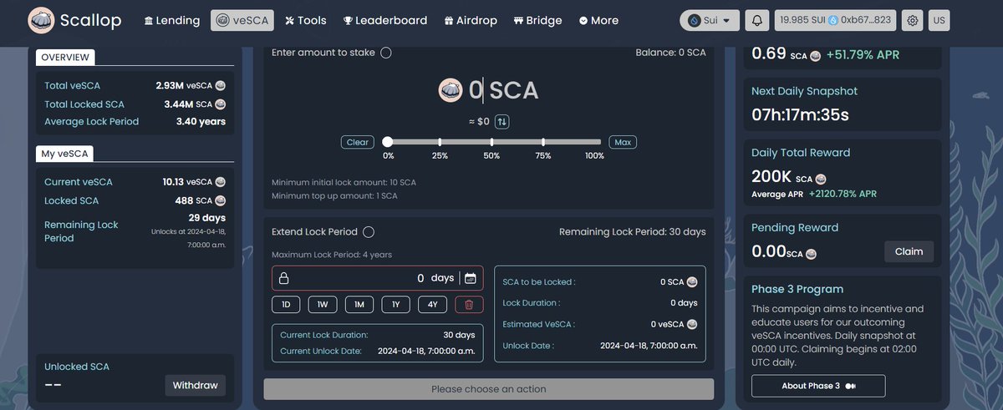The image size is (1003, 410).
Task: Click the veSCA coin icon beside Current veSCA
Action: tap(221, 181)
